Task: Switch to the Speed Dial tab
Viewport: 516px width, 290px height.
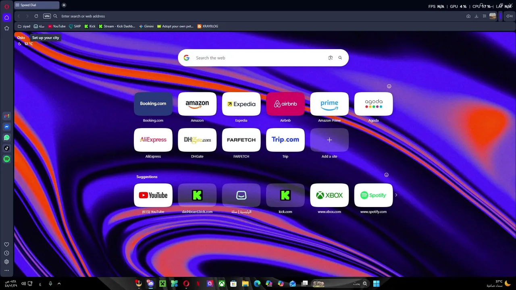Action: pyautogui.click(x=37, y=5)
